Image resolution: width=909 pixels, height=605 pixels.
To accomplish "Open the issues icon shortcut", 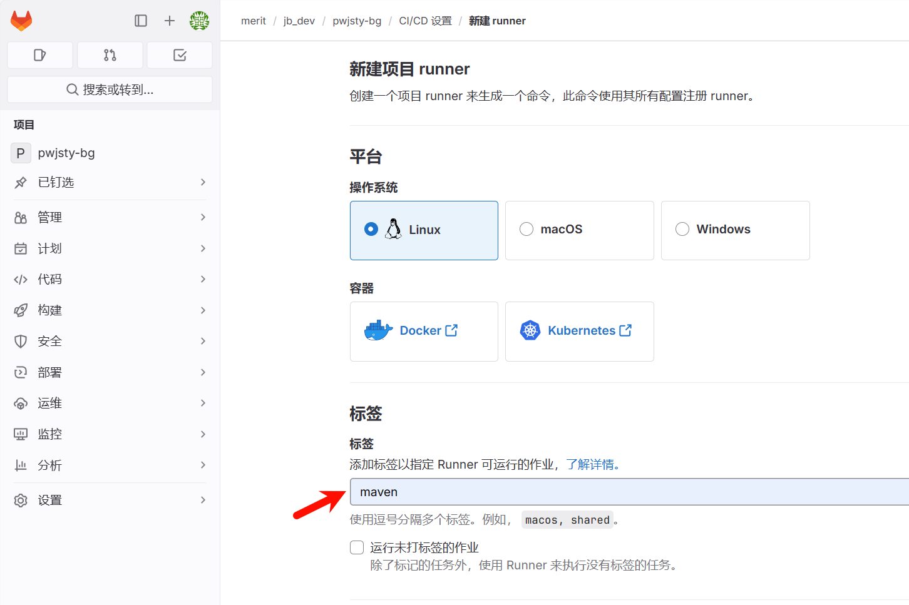I will pyautogui.click(x=40, y=55).
